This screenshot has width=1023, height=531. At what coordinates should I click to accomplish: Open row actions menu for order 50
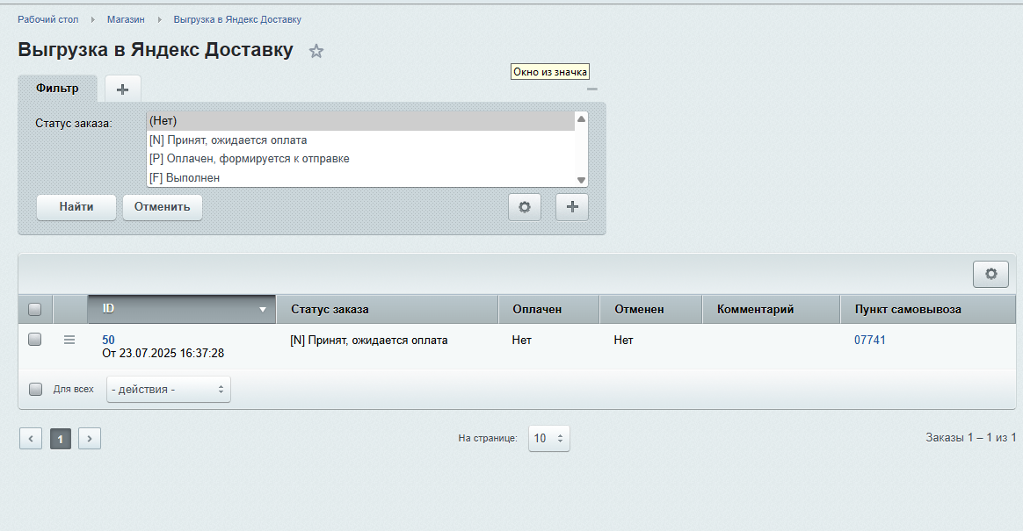pos(69,340)
